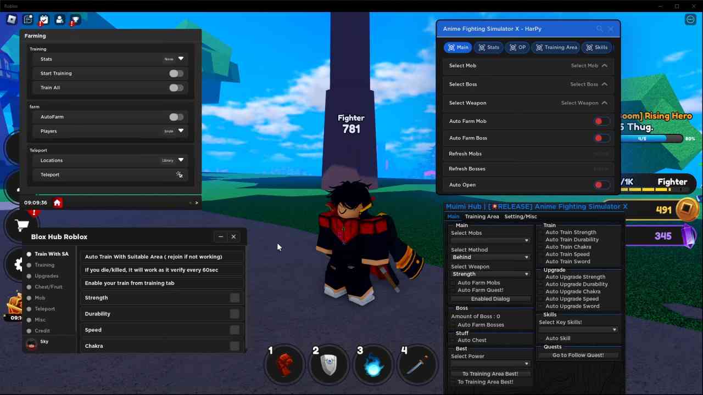Viewport: 703px width, 395px height.
Task: Open the Roblox menu dots at top right
Action: (690, 20)
